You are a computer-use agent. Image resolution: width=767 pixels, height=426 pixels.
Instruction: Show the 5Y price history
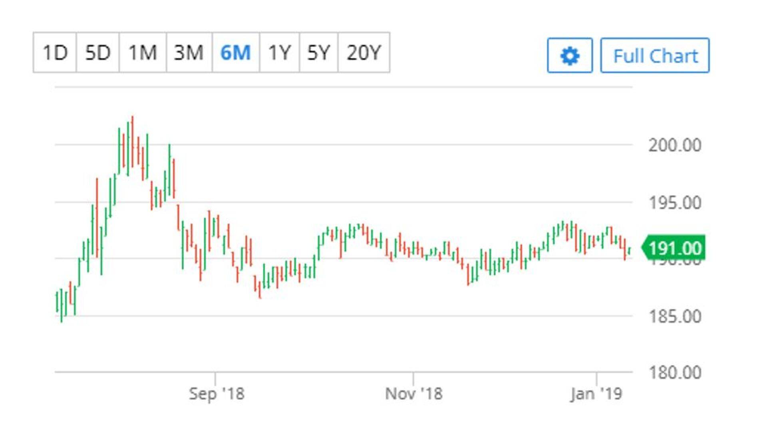[318, 53]
